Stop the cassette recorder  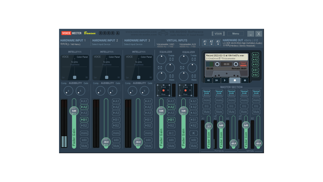[x=235, y=80]
